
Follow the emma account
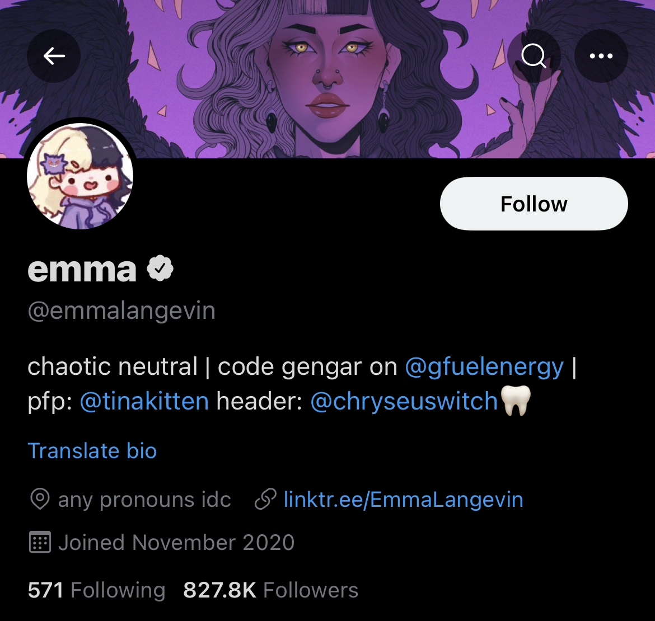tap(534, 204)
